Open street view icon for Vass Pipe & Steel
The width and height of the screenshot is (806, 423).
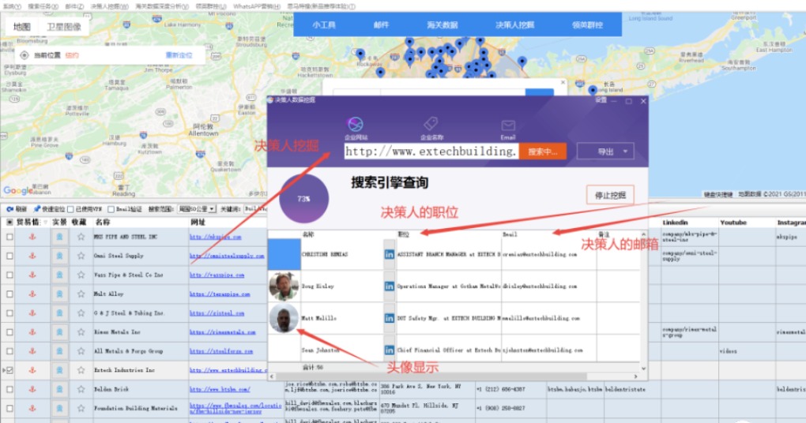point(59,275)
